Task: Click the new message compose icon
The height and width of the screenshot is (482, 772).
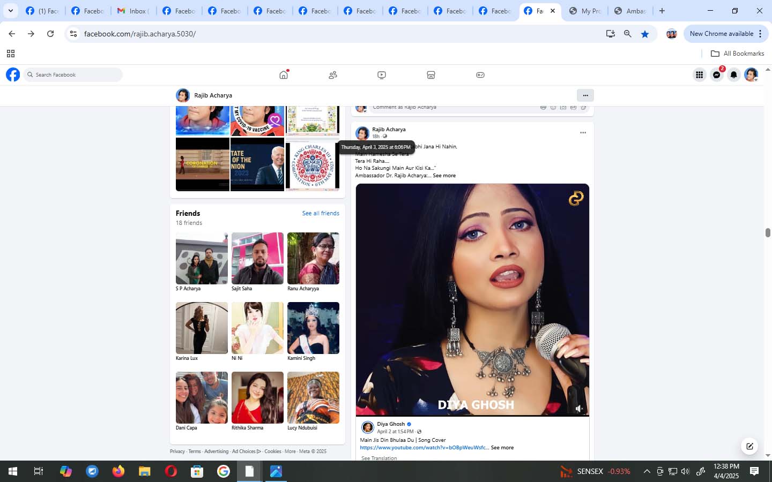Action: pyautogui.click(x=749, y=446)
